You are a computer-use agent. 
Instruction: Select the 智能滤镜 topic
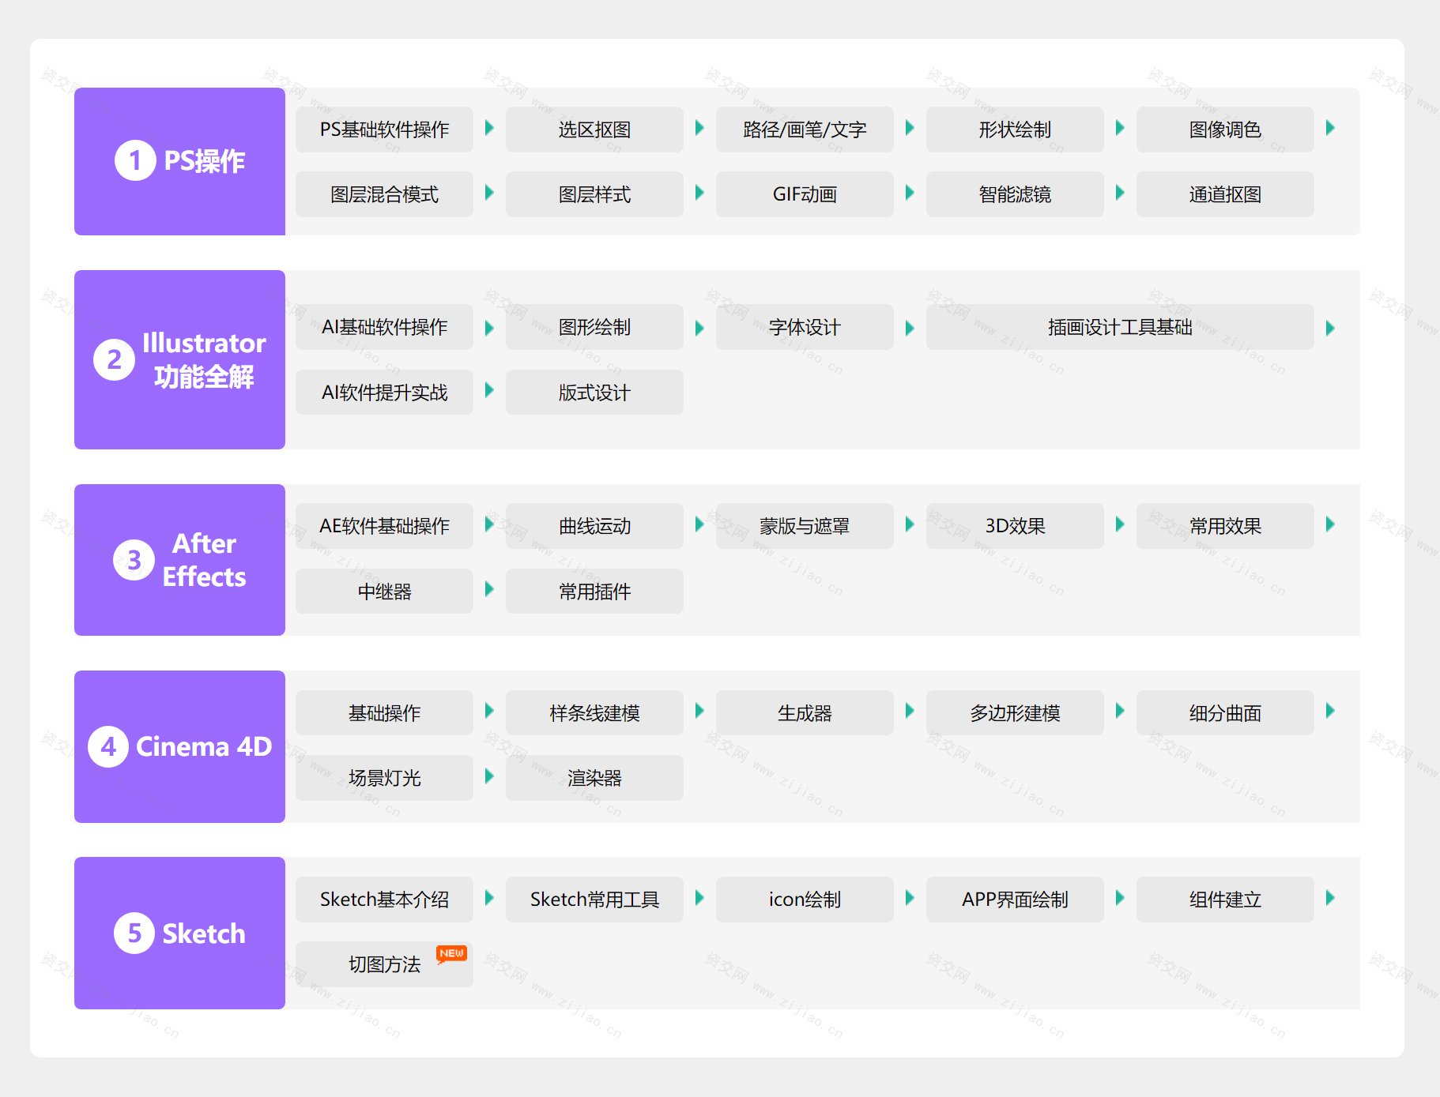(1015, 194)
